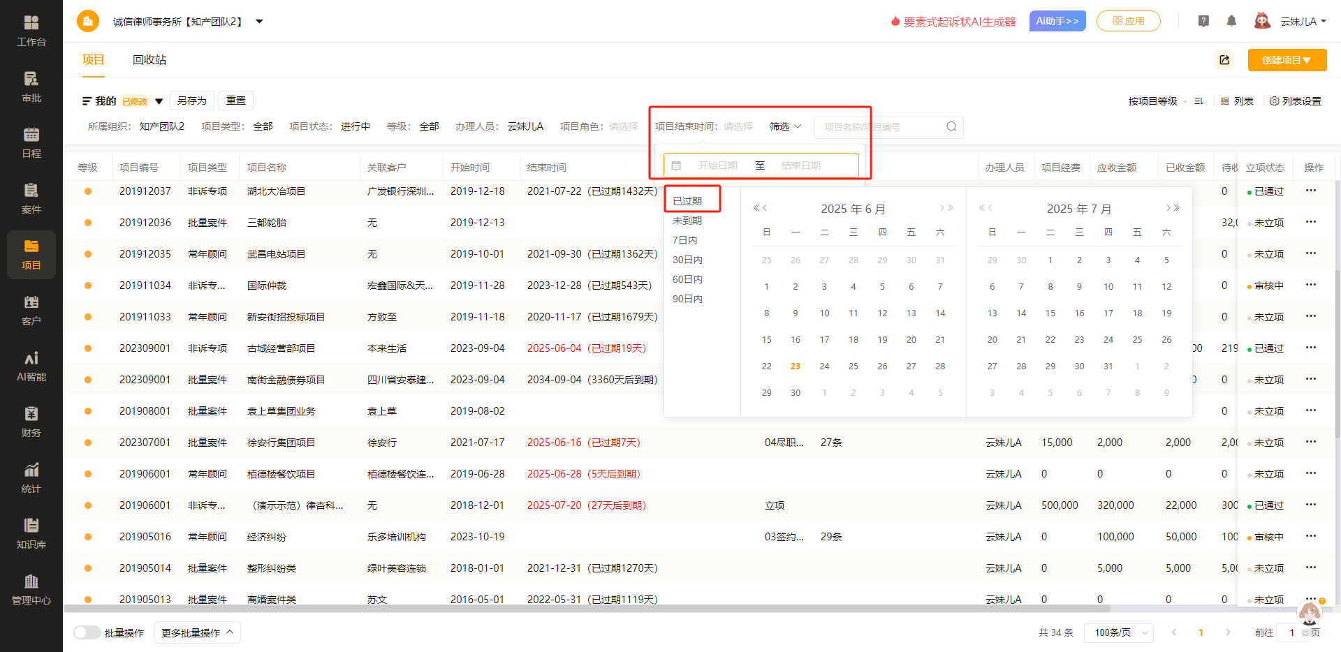1341x652 pixels.
Task: Open the 日程 calendar sidebar icon
Action: tap(31, 142)
